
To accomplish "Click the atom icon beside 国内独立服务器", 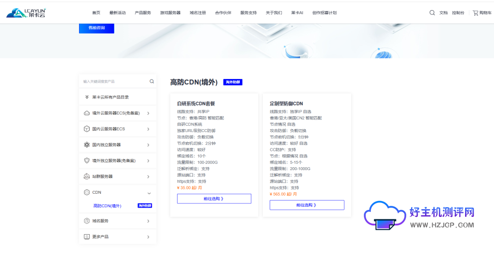I will click(87, 145).
